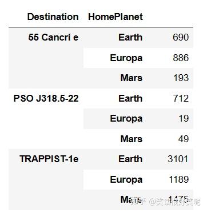Select the 55 Cancri e row label

coord(53,37)
